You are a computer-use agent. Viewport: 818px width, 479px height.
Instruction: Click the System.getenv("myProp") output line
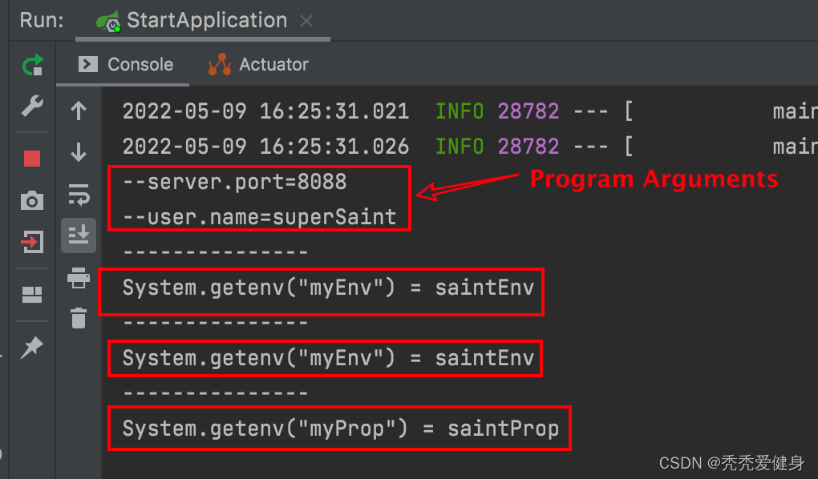(340, 429)
